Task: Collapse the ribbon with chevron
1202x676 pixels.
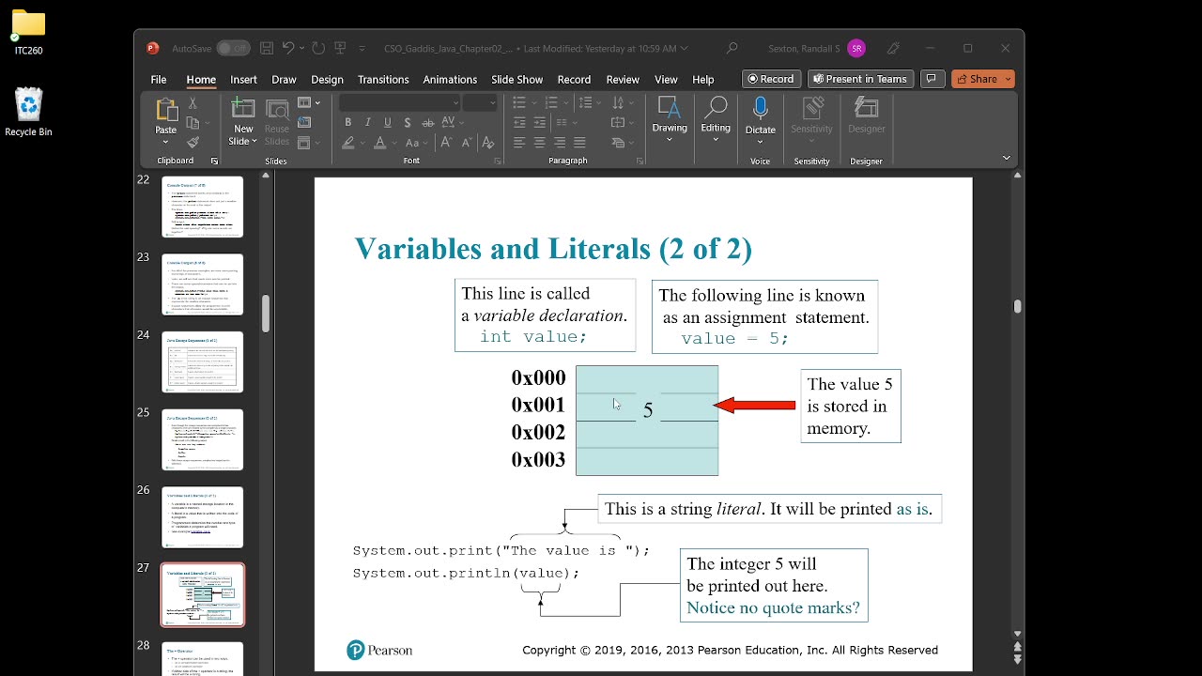Action: (x=1006, y=158)
